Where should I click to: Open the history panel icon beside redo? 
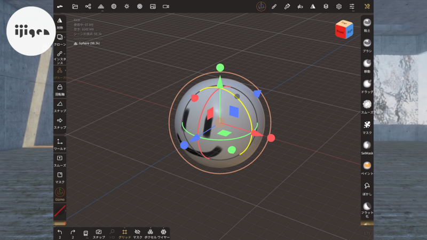point(86,234)
